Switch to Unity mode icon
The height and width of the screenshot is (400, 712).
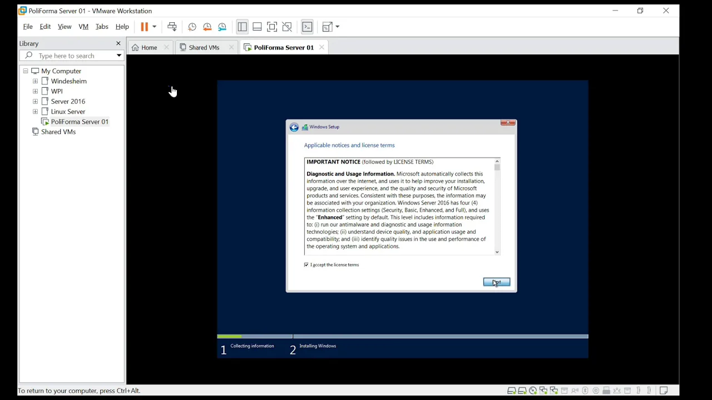pos(287,27)
